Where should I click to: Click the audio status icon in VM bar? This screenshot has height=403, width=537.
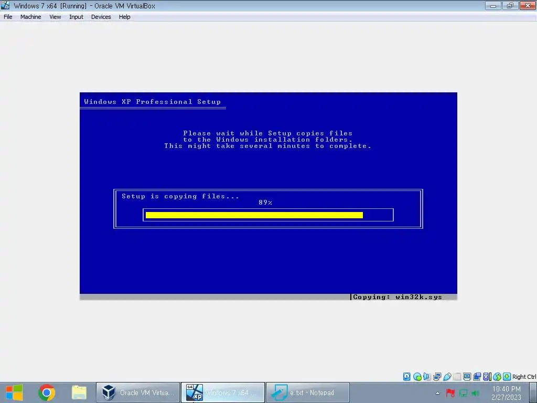[x=427, y=377]
